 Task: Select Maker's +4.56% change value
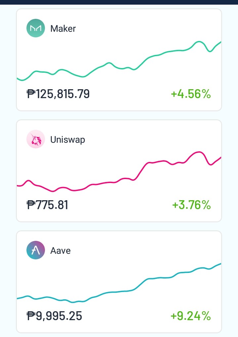pyautogui.click(x=191, y=94)
